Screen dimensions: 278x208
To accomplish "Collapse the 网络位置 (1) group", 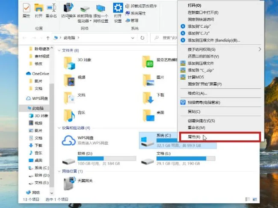I will (59, 171).
